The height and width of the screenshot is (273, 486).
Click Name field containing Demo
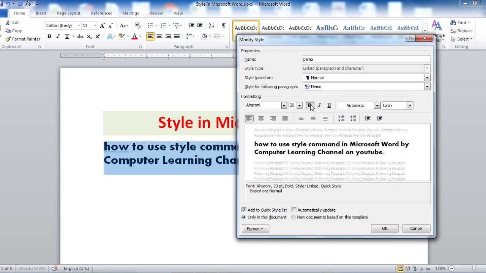(366, 60)
